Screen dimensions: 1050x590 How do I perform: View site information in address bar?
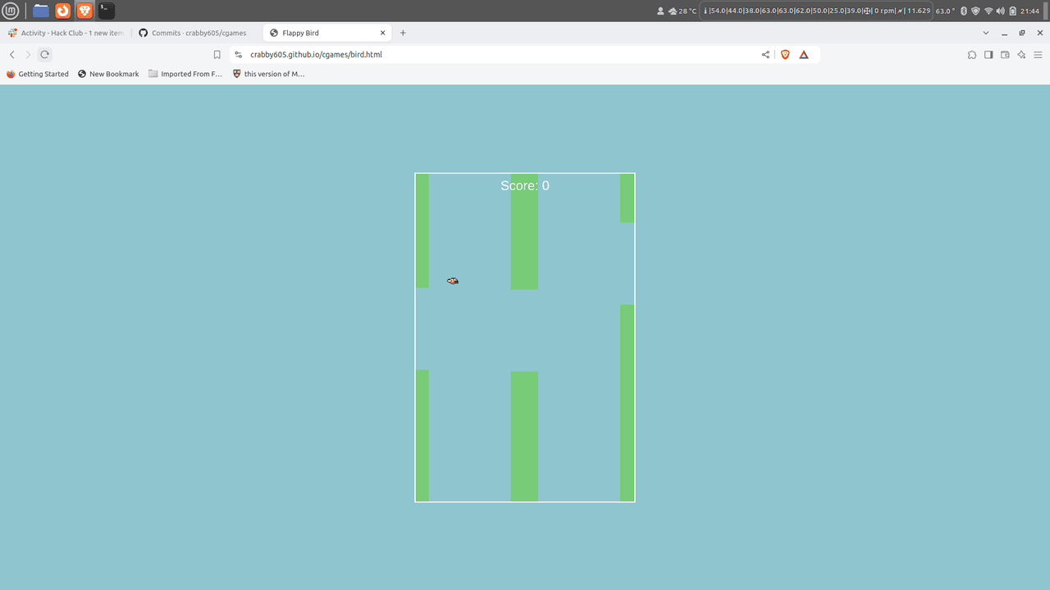click(238, 55)
